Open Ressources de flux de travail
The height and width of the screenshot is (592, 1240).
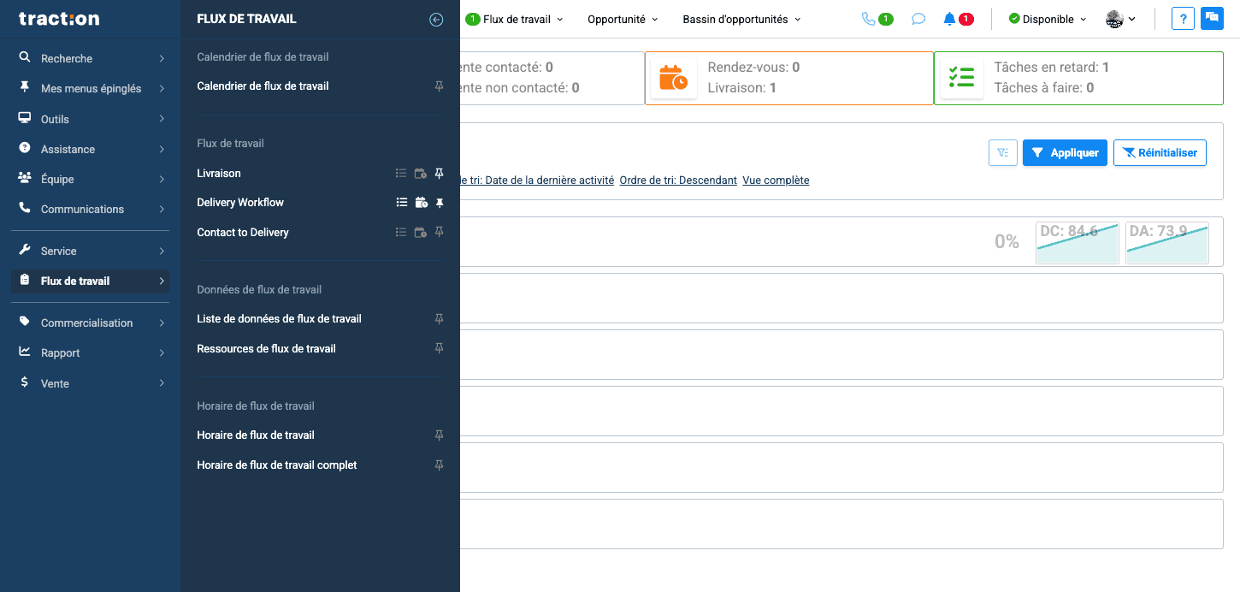point(266,349)
